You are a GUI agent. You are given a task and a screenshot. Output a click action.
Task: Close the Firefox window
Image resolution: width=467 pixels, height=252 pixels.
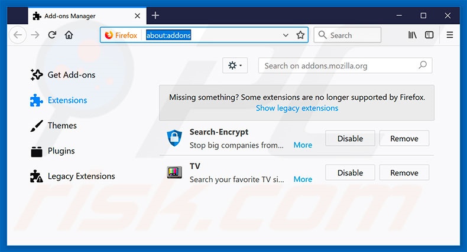coord(447,15)
